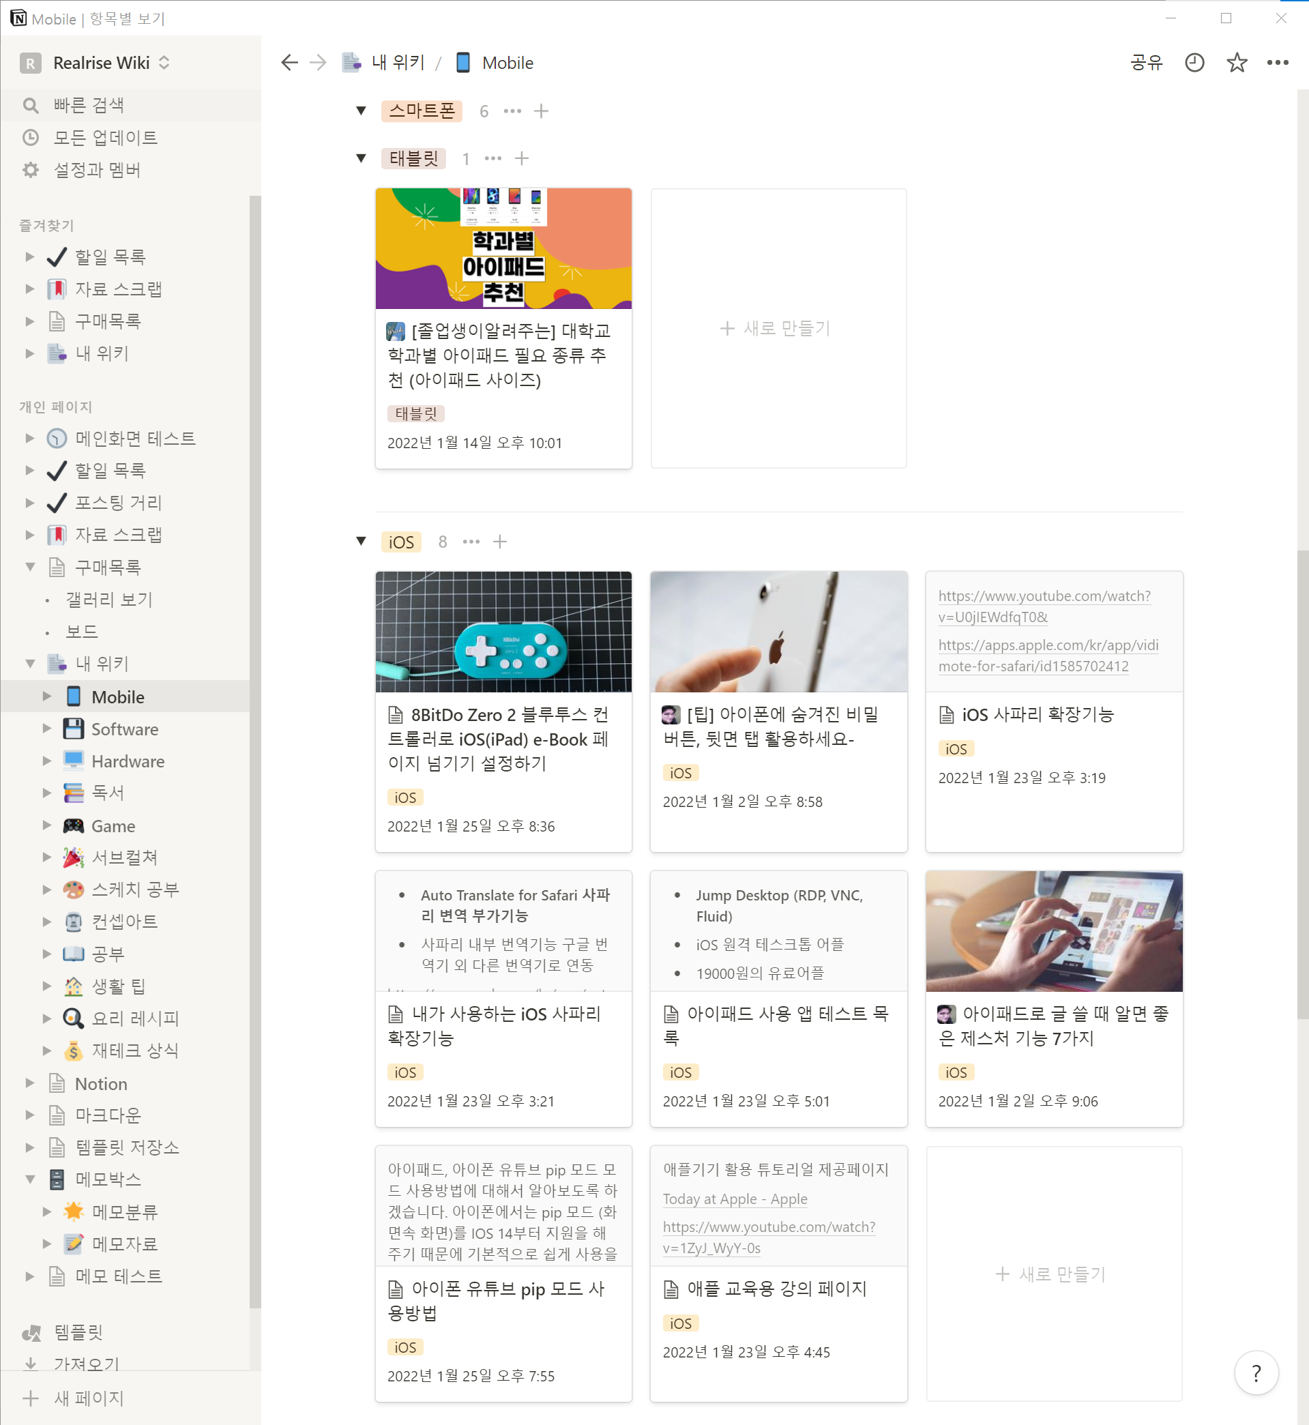1309x1425 pixels.
Task: Open 갤러리 보기 view in sidebar
Action: pos(125,600)
